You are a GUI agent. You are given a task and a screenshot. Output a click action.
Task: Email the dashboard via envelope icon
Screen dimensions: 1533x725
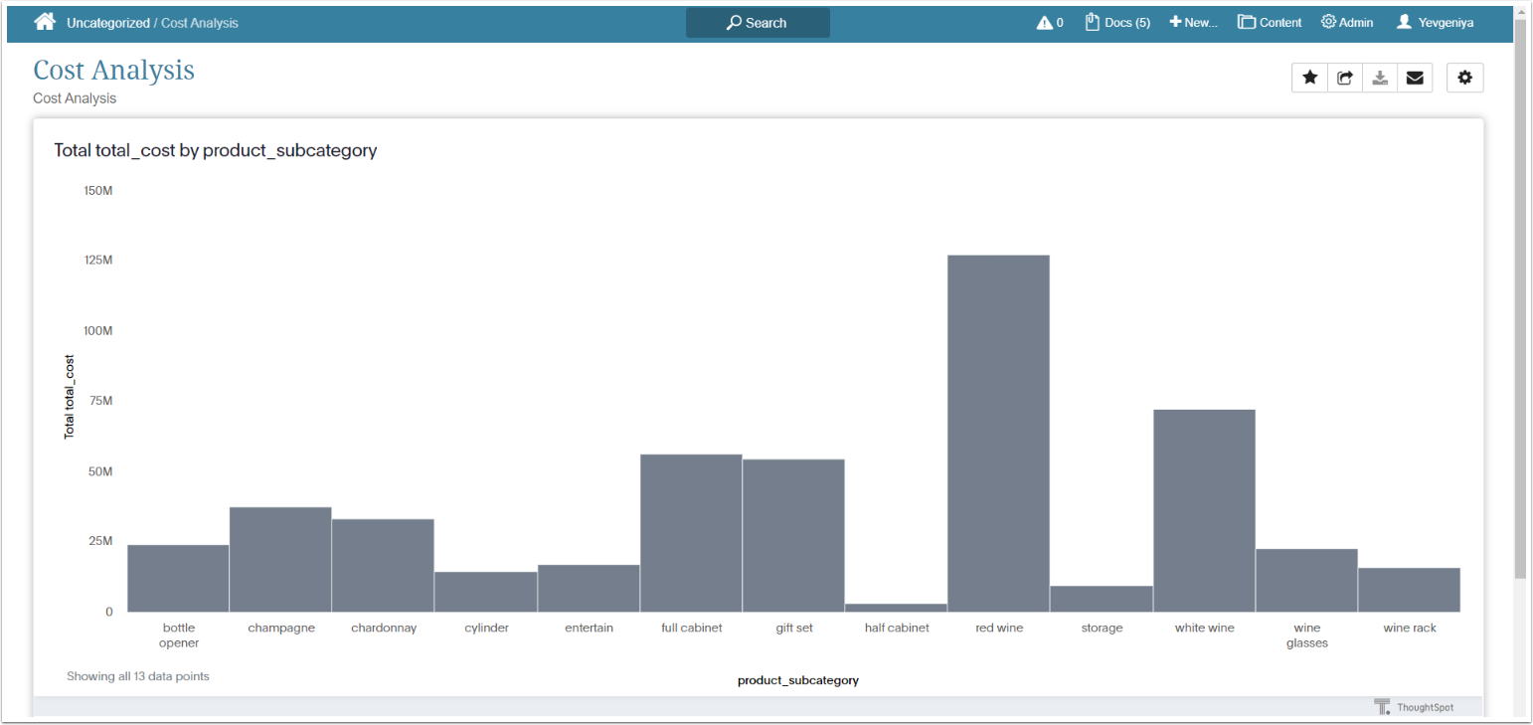coord(1415,78)
